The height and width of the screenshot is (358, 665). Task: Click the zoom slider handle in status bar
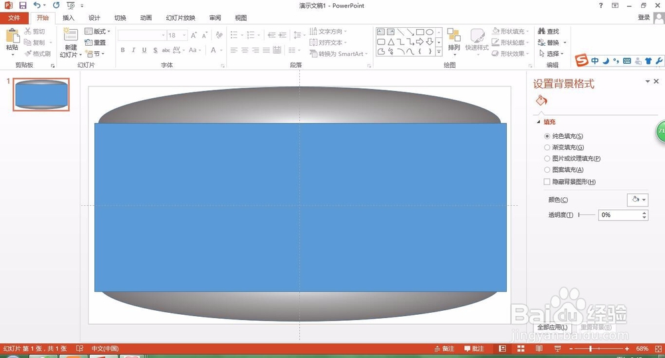tap(591, 349)
